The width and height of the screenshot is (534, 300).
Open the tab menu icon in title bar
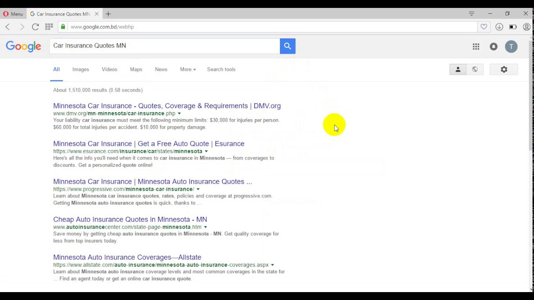(471, 14)
